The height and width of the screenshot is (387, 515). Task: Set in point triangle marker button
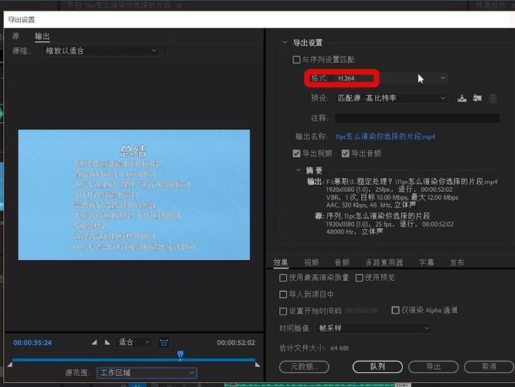pos(94,342)
